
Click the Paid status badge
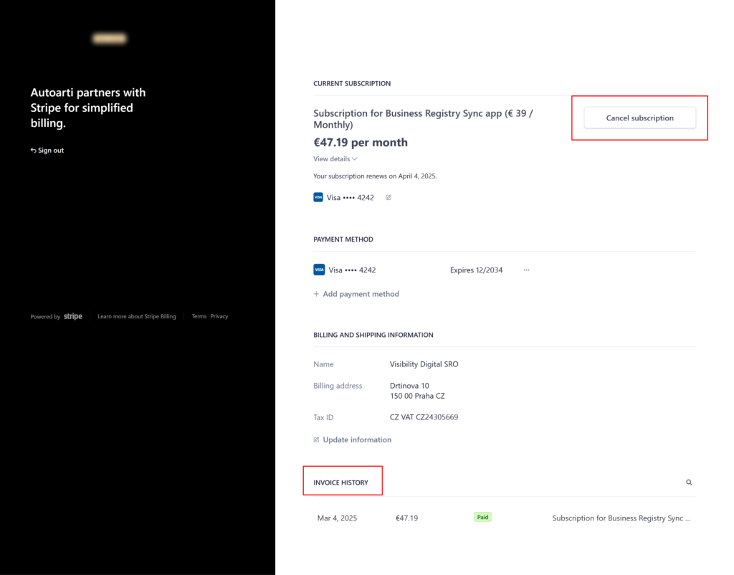click(482, 517)
